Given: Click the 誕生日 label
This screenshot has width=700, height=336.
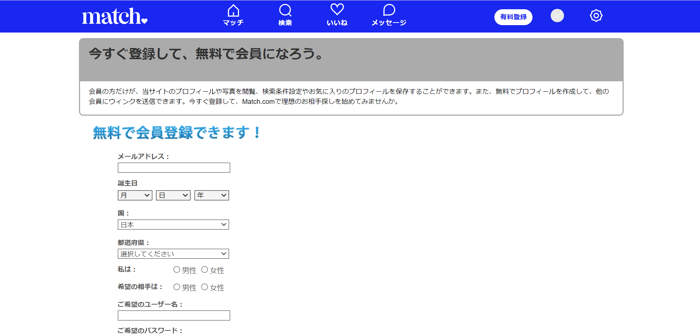Looking at the screenshot, I should (x=127, y=183).
